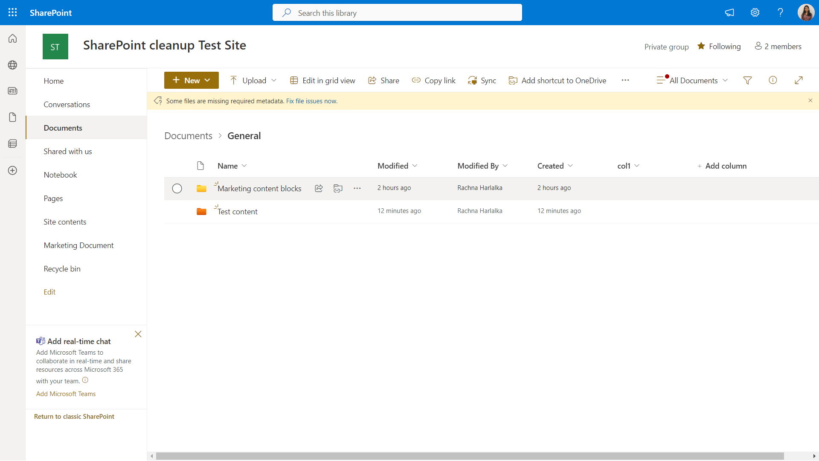Click the horizontal scrollbar at bottom

[470, 456]
